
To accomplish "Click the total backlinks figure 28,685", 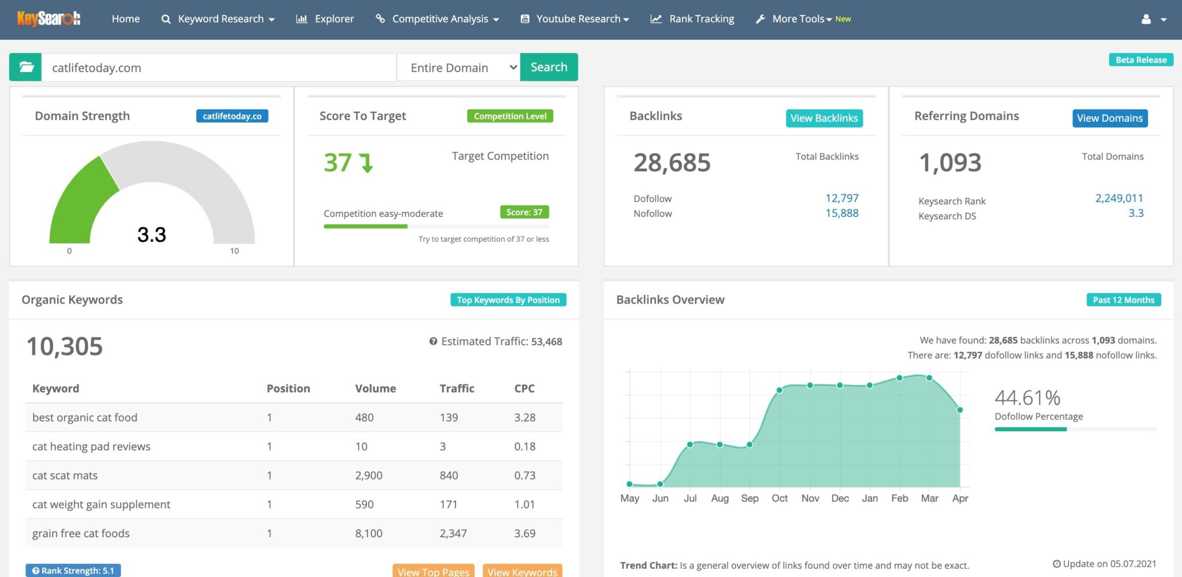I will pos(672,163).
